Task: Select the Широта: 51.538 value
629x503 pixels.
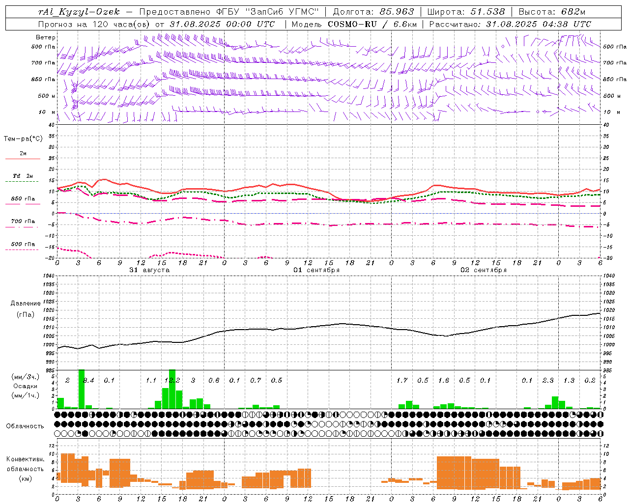Action: [466, 12]
